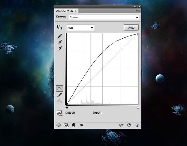Pick the black point eyedropper
The width and height of the screenshot is (187, 146).
(60, 36)
